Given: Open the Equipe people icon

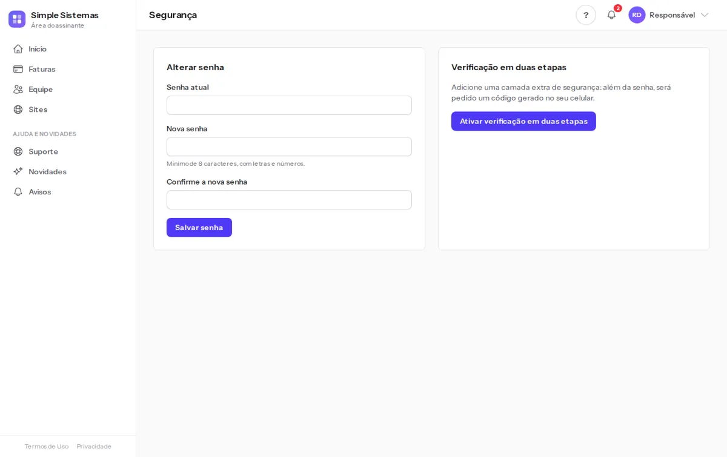Looking at the screenshot, I should [x=18, y=89].
